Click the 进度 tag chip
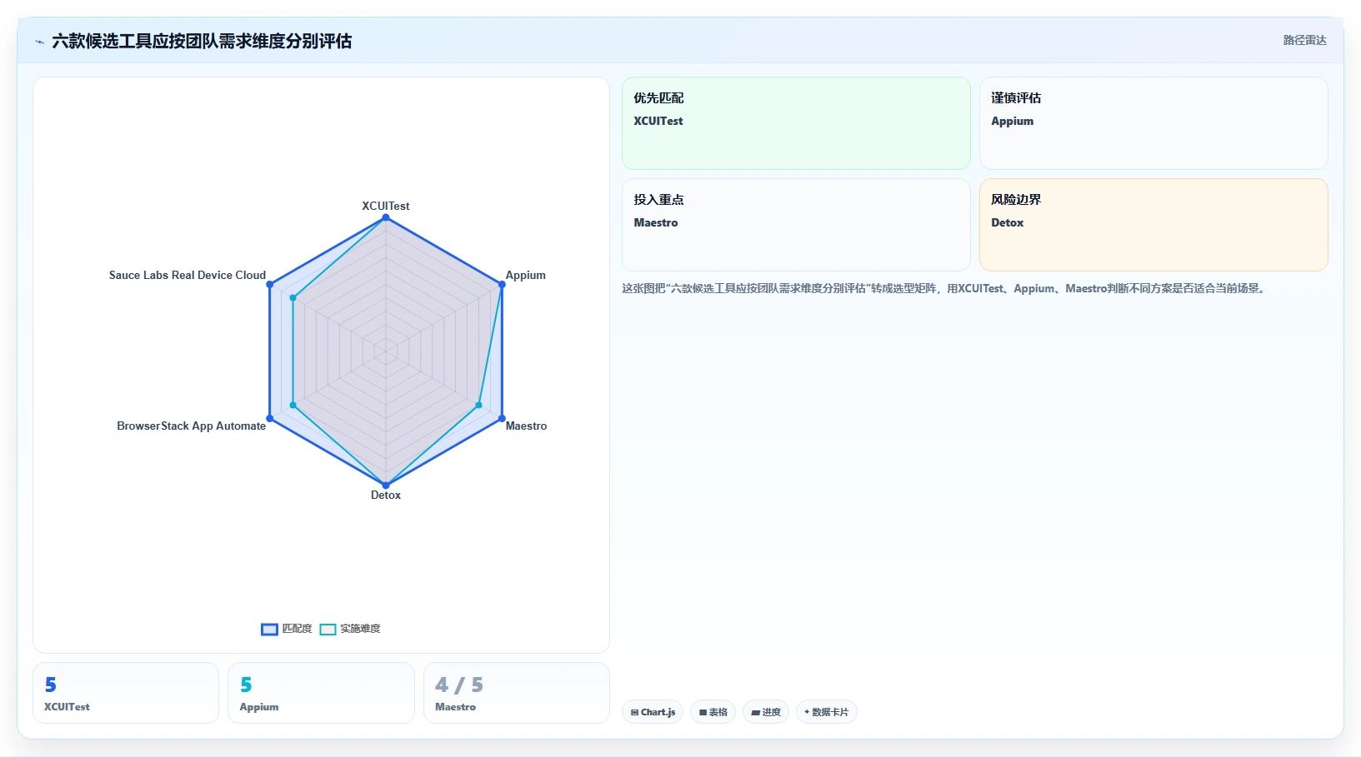 766,712
